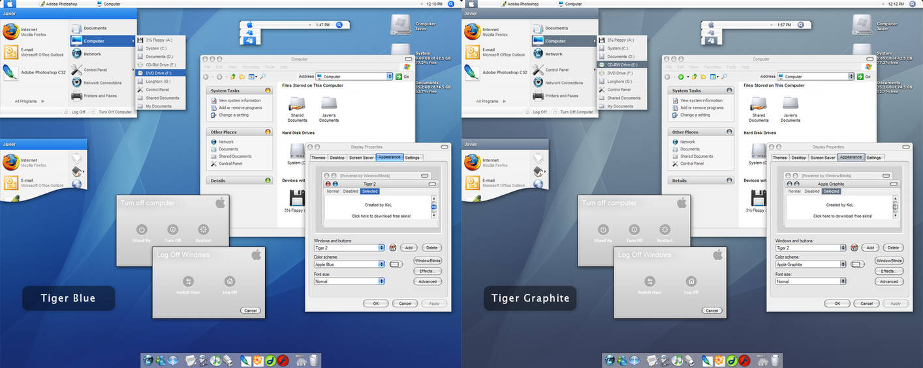Click Switch User icon in Tiger Blue Log Off dialog
Image resolution: width=923 pixels, height=368 pixels.
[188, 281]
